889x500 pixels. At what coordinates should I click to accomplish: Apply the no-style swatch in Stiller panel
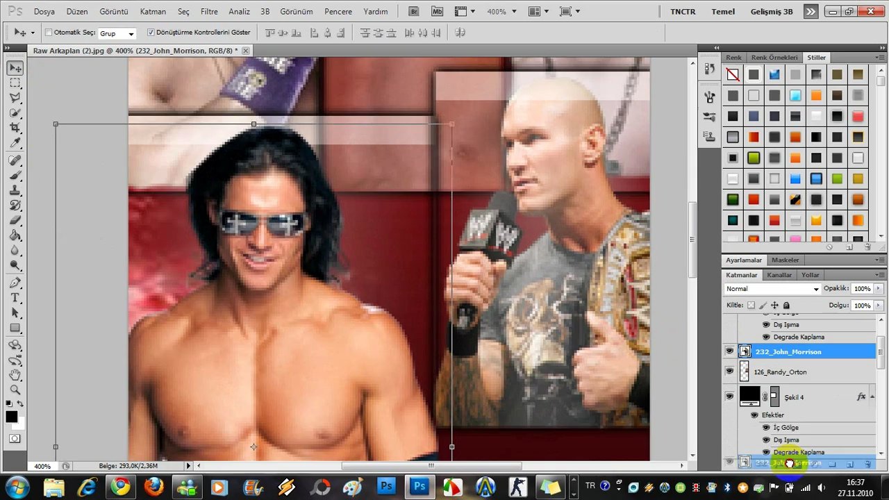733,74
